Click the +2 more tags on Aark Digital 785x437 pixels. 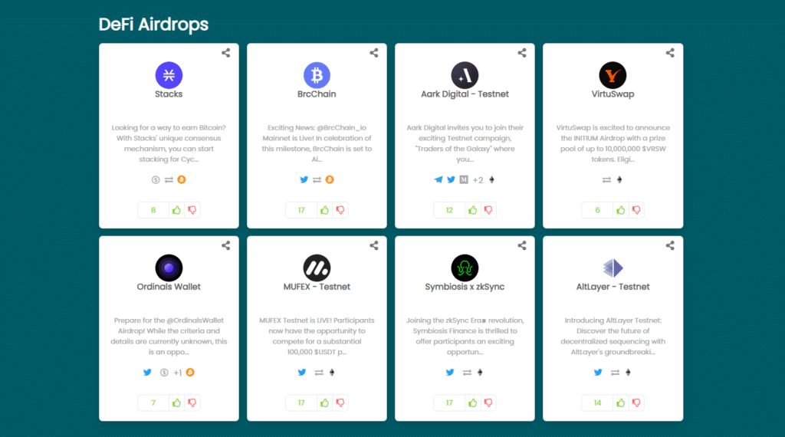coord(478,180)
